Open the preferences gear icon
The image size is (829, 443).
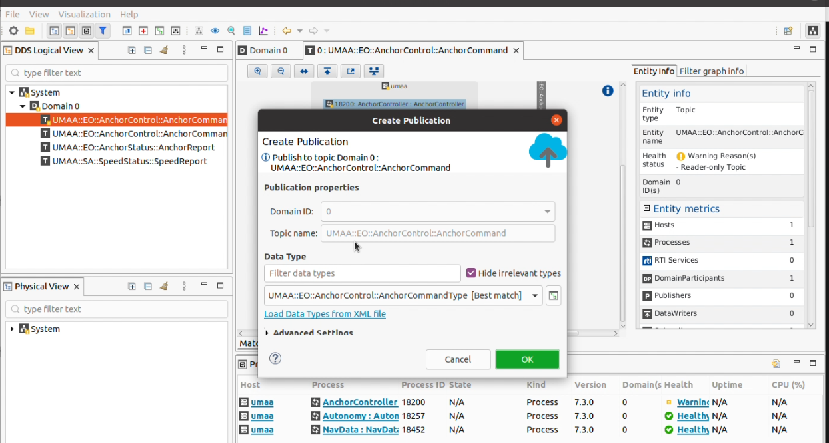(13, 31)
